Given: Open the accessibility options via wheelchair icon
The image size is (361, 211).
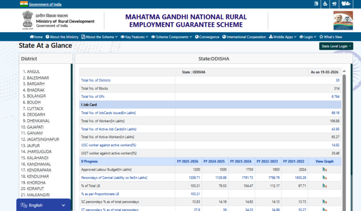Looking at the screenshot, I should click(325, 4).
